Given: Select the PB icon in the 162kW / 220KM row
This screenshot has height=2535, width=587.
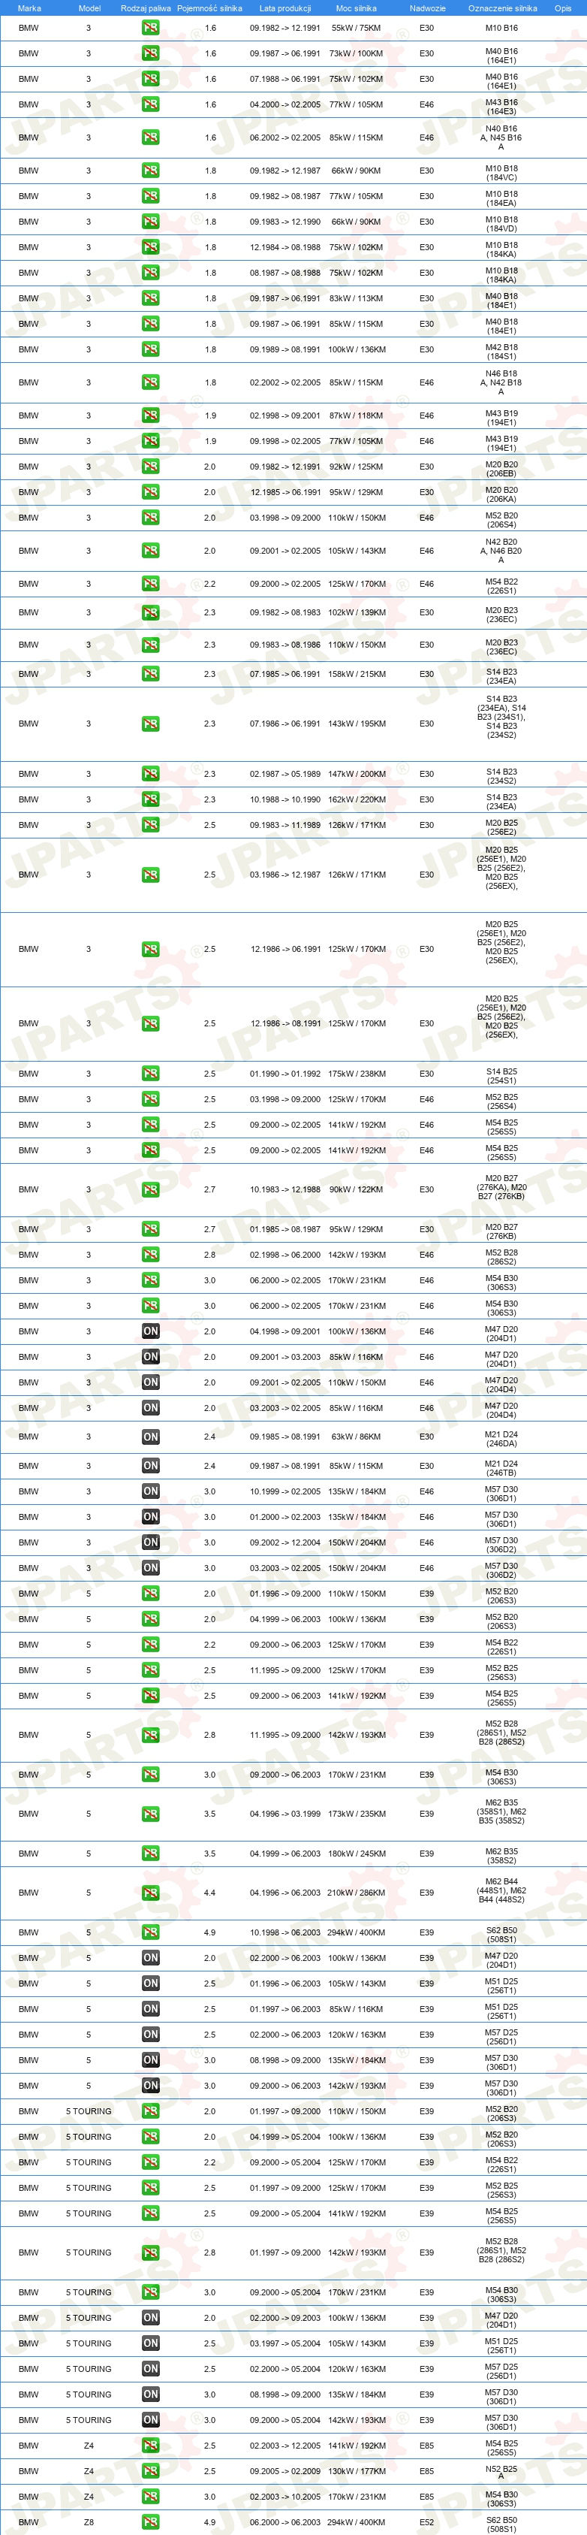Looking at the screenshot, I should click(150, 799).
